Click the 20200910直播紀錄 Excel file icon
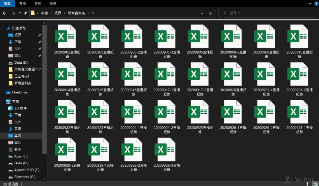Viewport: 319px width, 186px height. point(298,36)
